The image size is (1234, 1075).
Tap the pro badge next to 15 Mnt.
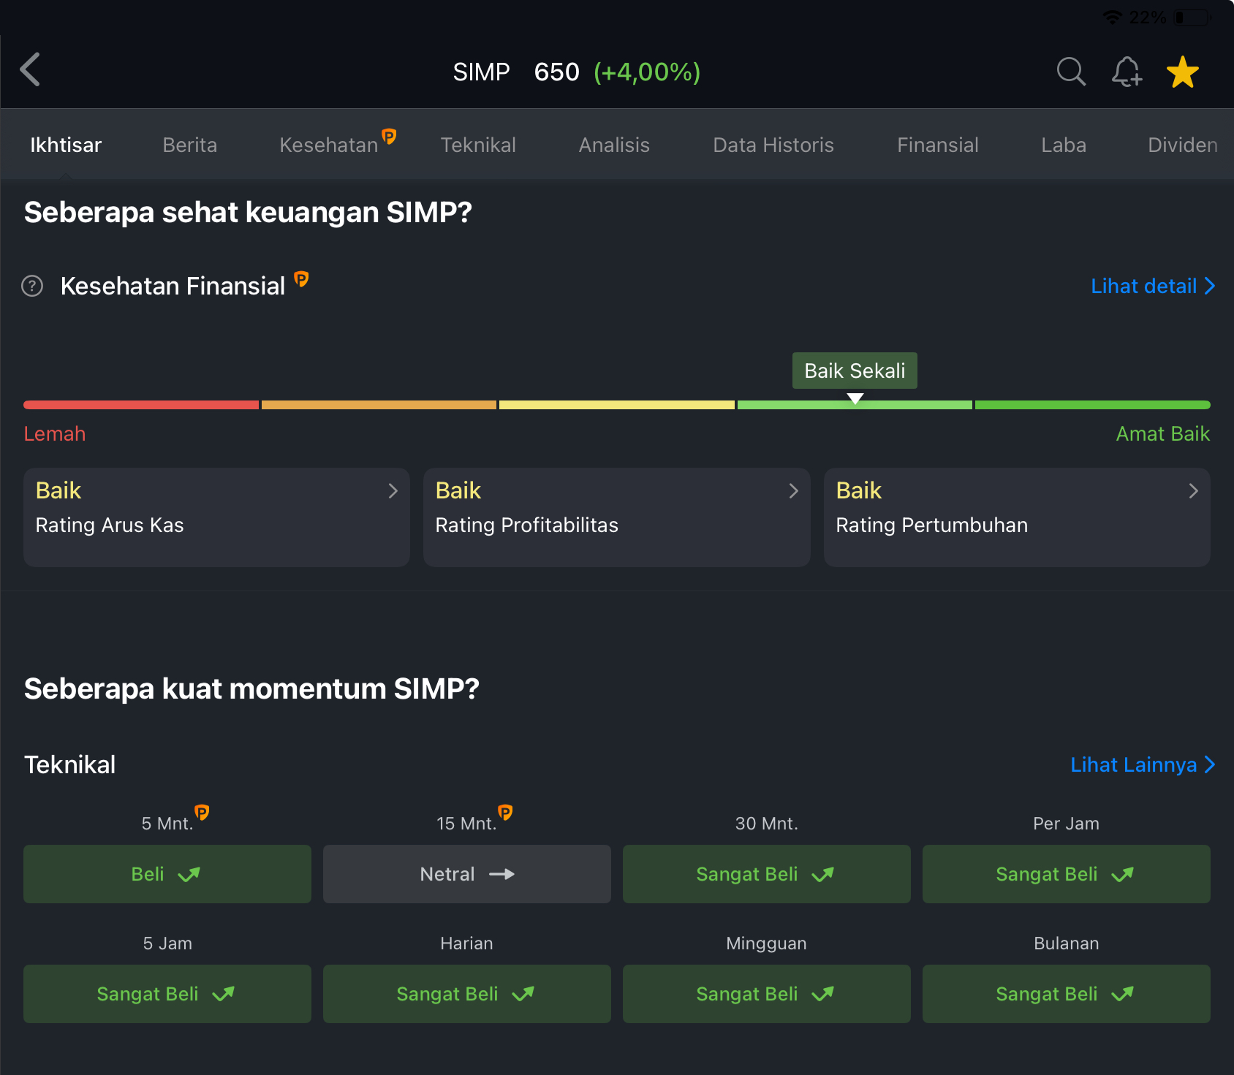coord(505,812)
